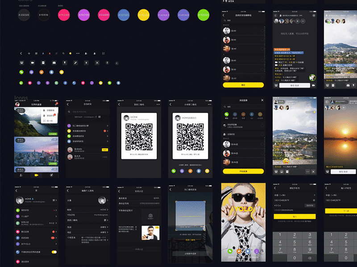The image size is (357, 267).
Task: Choose 添加好友 in the home popup menu
Action: (x=50, y=116)
